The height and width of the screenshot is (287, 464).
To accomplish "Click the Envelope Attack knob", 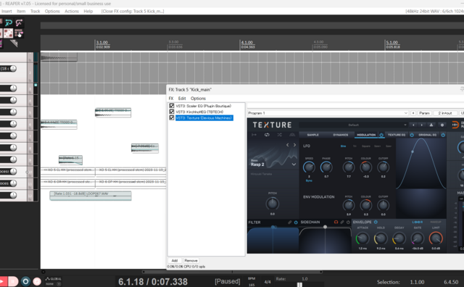I will 362,238.
